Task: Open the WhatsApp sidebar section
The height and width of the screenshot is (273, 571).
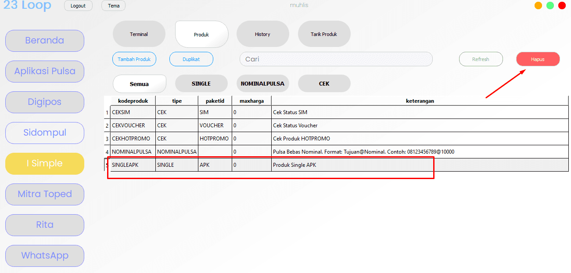Action: click(x=44, y=255)
